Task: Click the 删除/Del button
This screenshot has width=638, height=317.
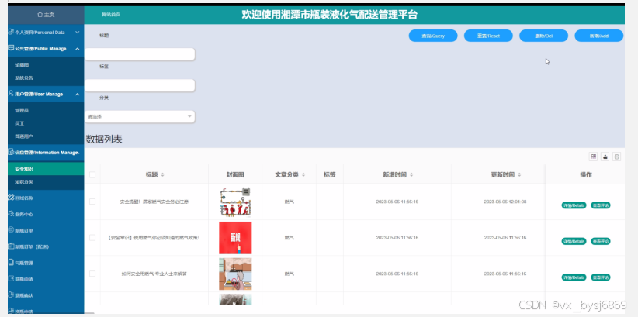Action: (x=543, y=36)
